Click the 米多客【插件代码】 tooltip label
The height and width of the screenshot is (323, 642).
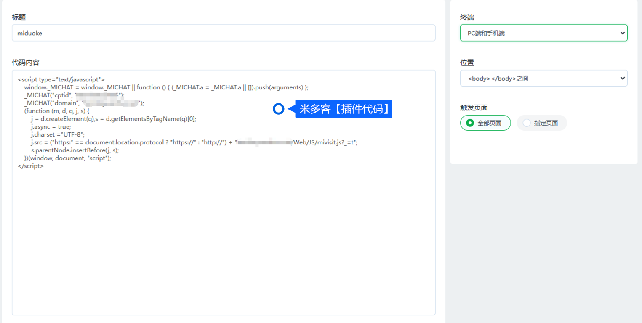[344, 109]
